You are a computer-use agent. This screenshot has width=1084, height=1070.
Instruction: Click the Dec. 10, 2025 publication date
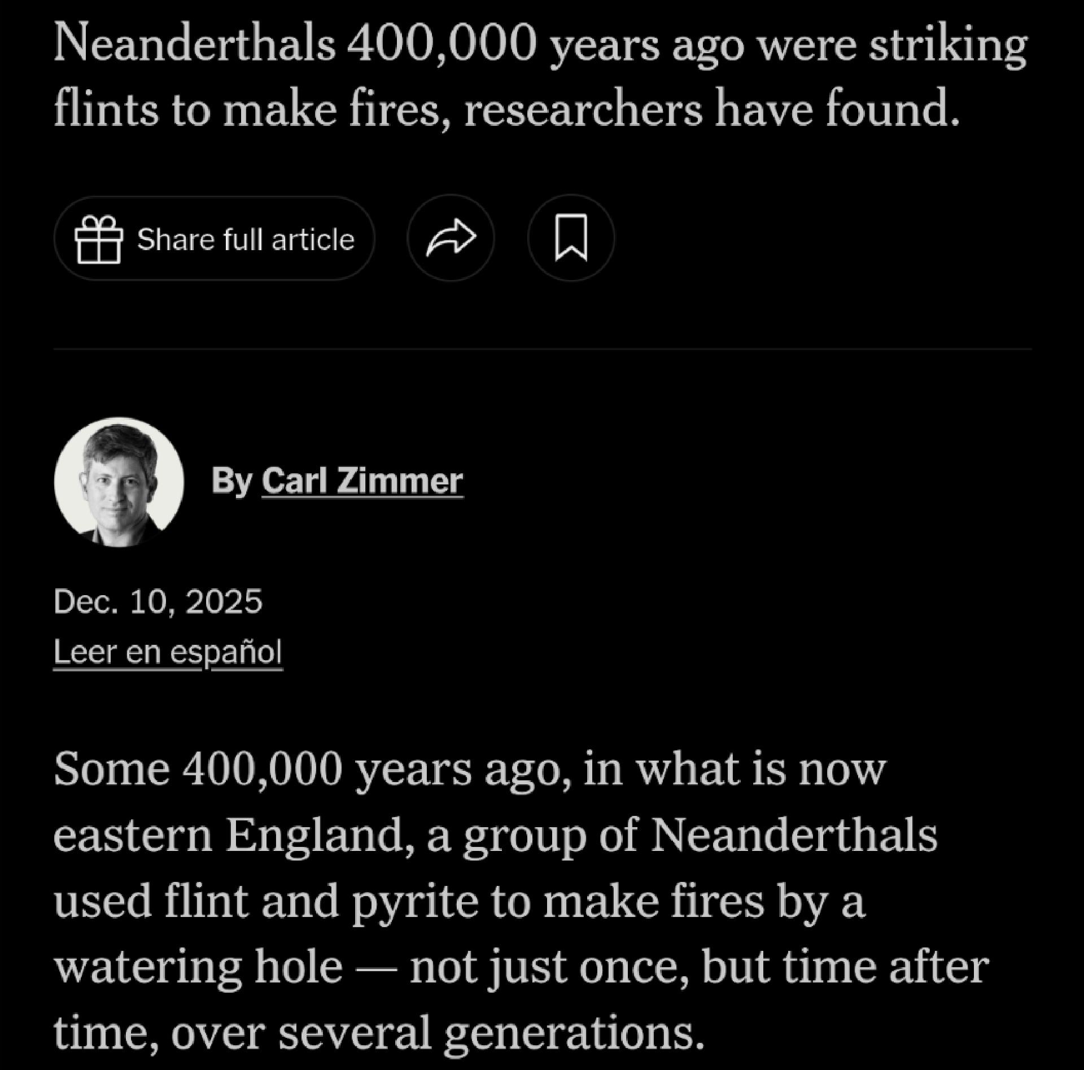[x=158, y=601]
